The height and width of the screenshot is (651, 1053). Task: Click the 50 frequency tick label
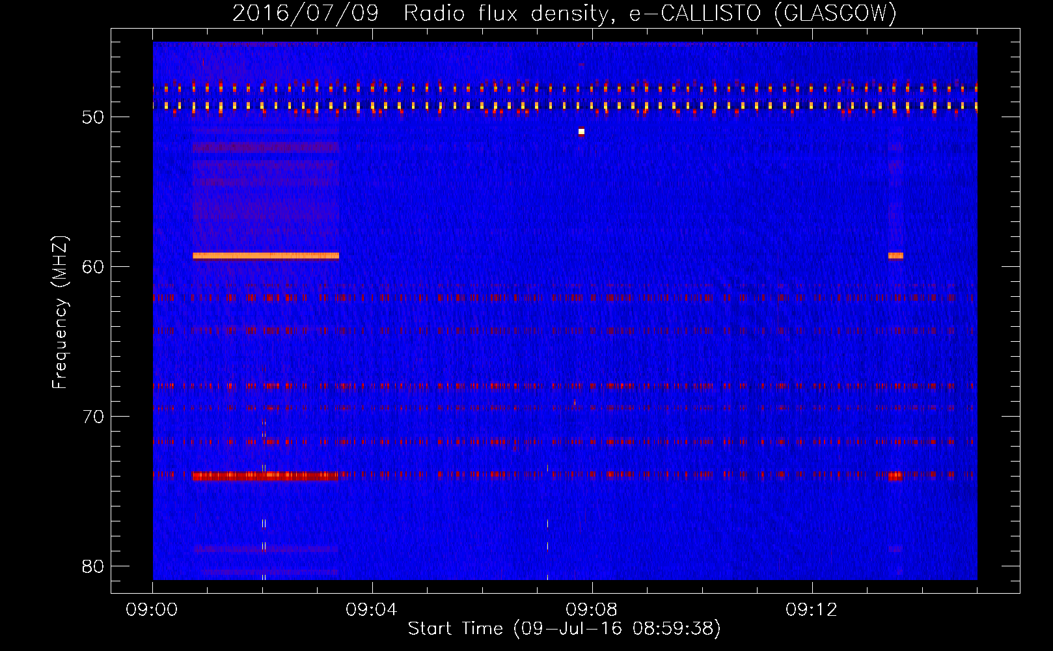93,117
